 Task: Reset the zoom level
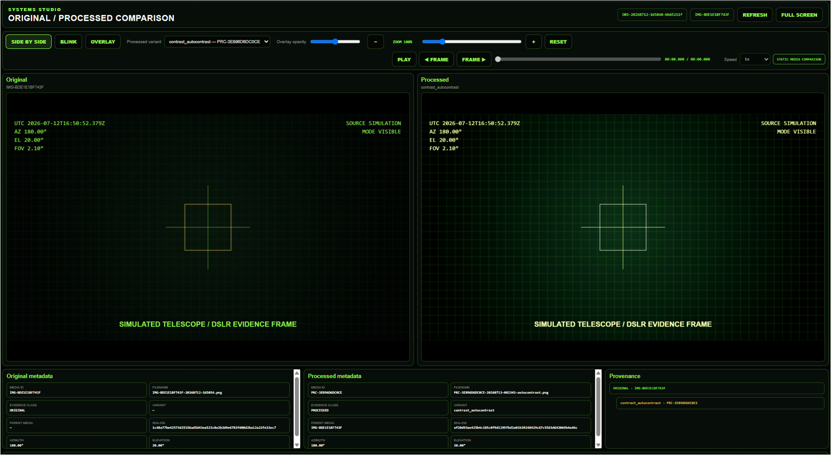pos(558,42)
